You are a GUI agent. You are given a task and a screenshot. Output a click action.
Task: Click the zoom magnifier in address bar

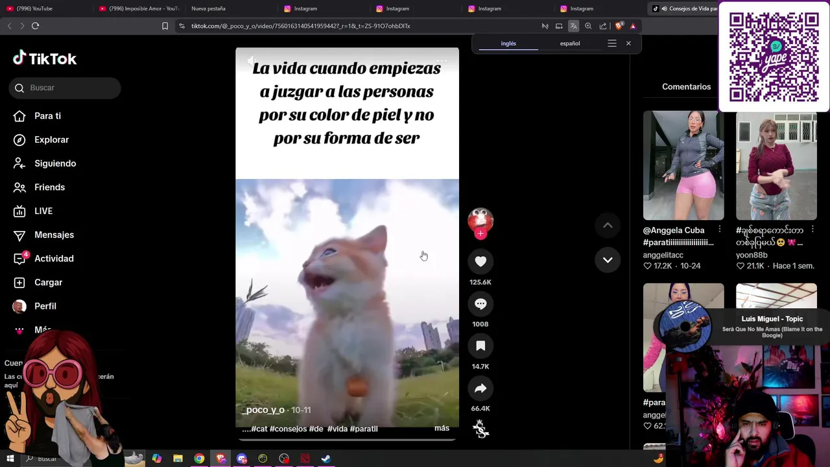[588, 26]
